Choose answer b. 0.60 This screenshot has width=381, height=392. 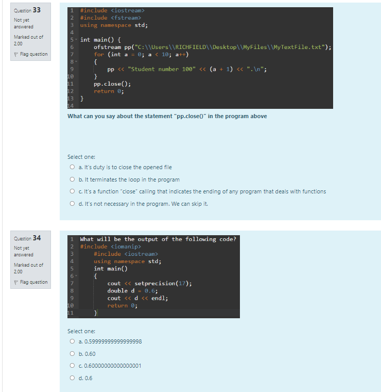click(72, 353)
